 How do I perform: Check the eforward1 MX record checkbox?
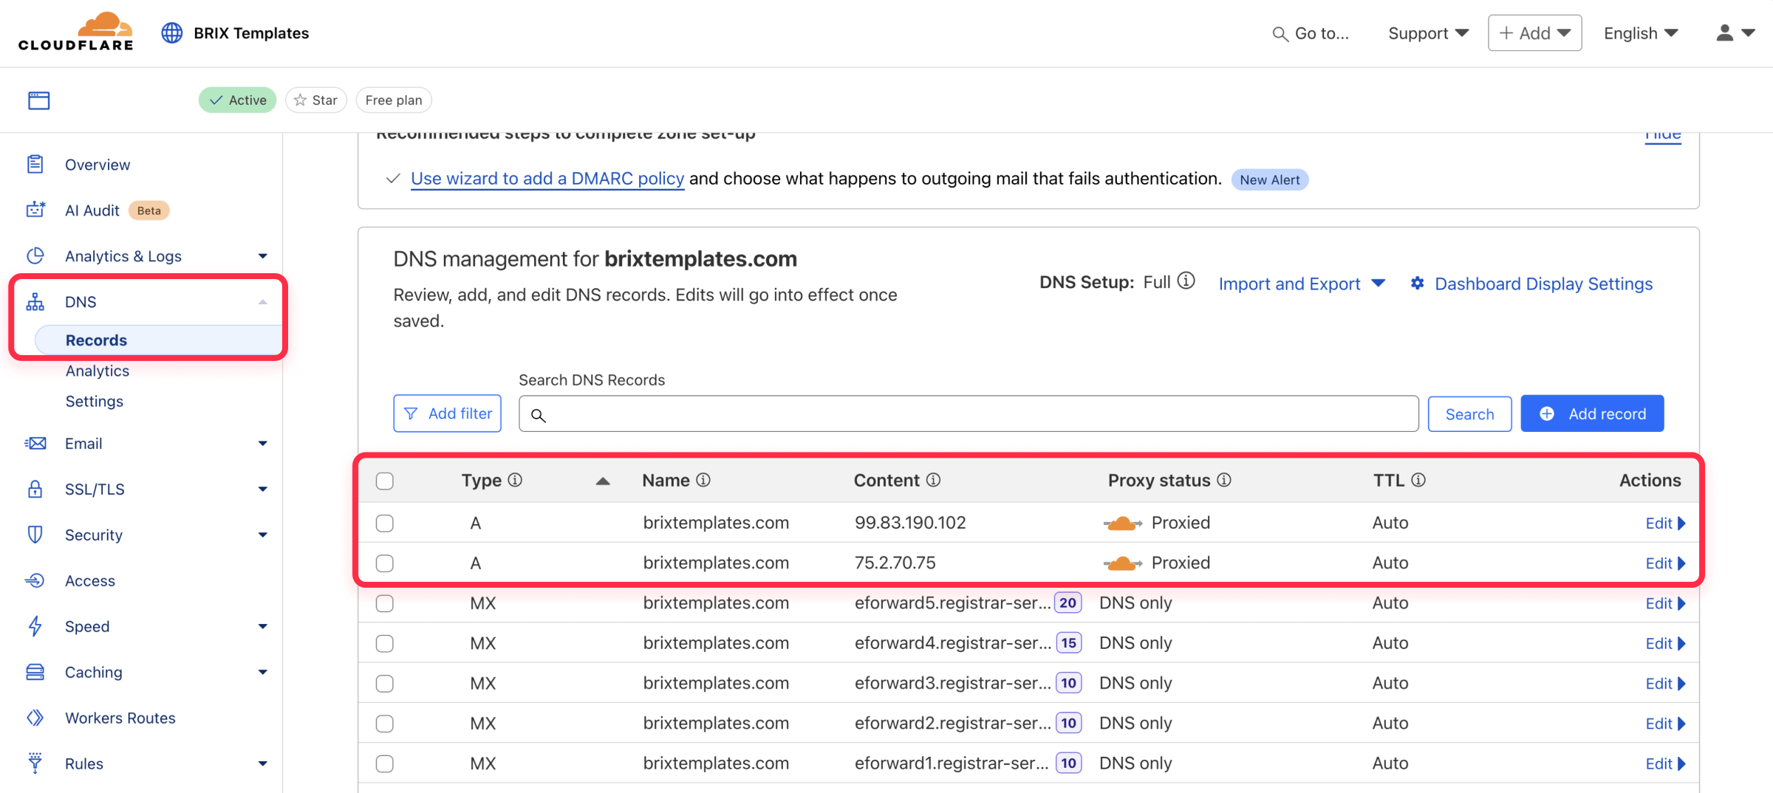point(385,763)
